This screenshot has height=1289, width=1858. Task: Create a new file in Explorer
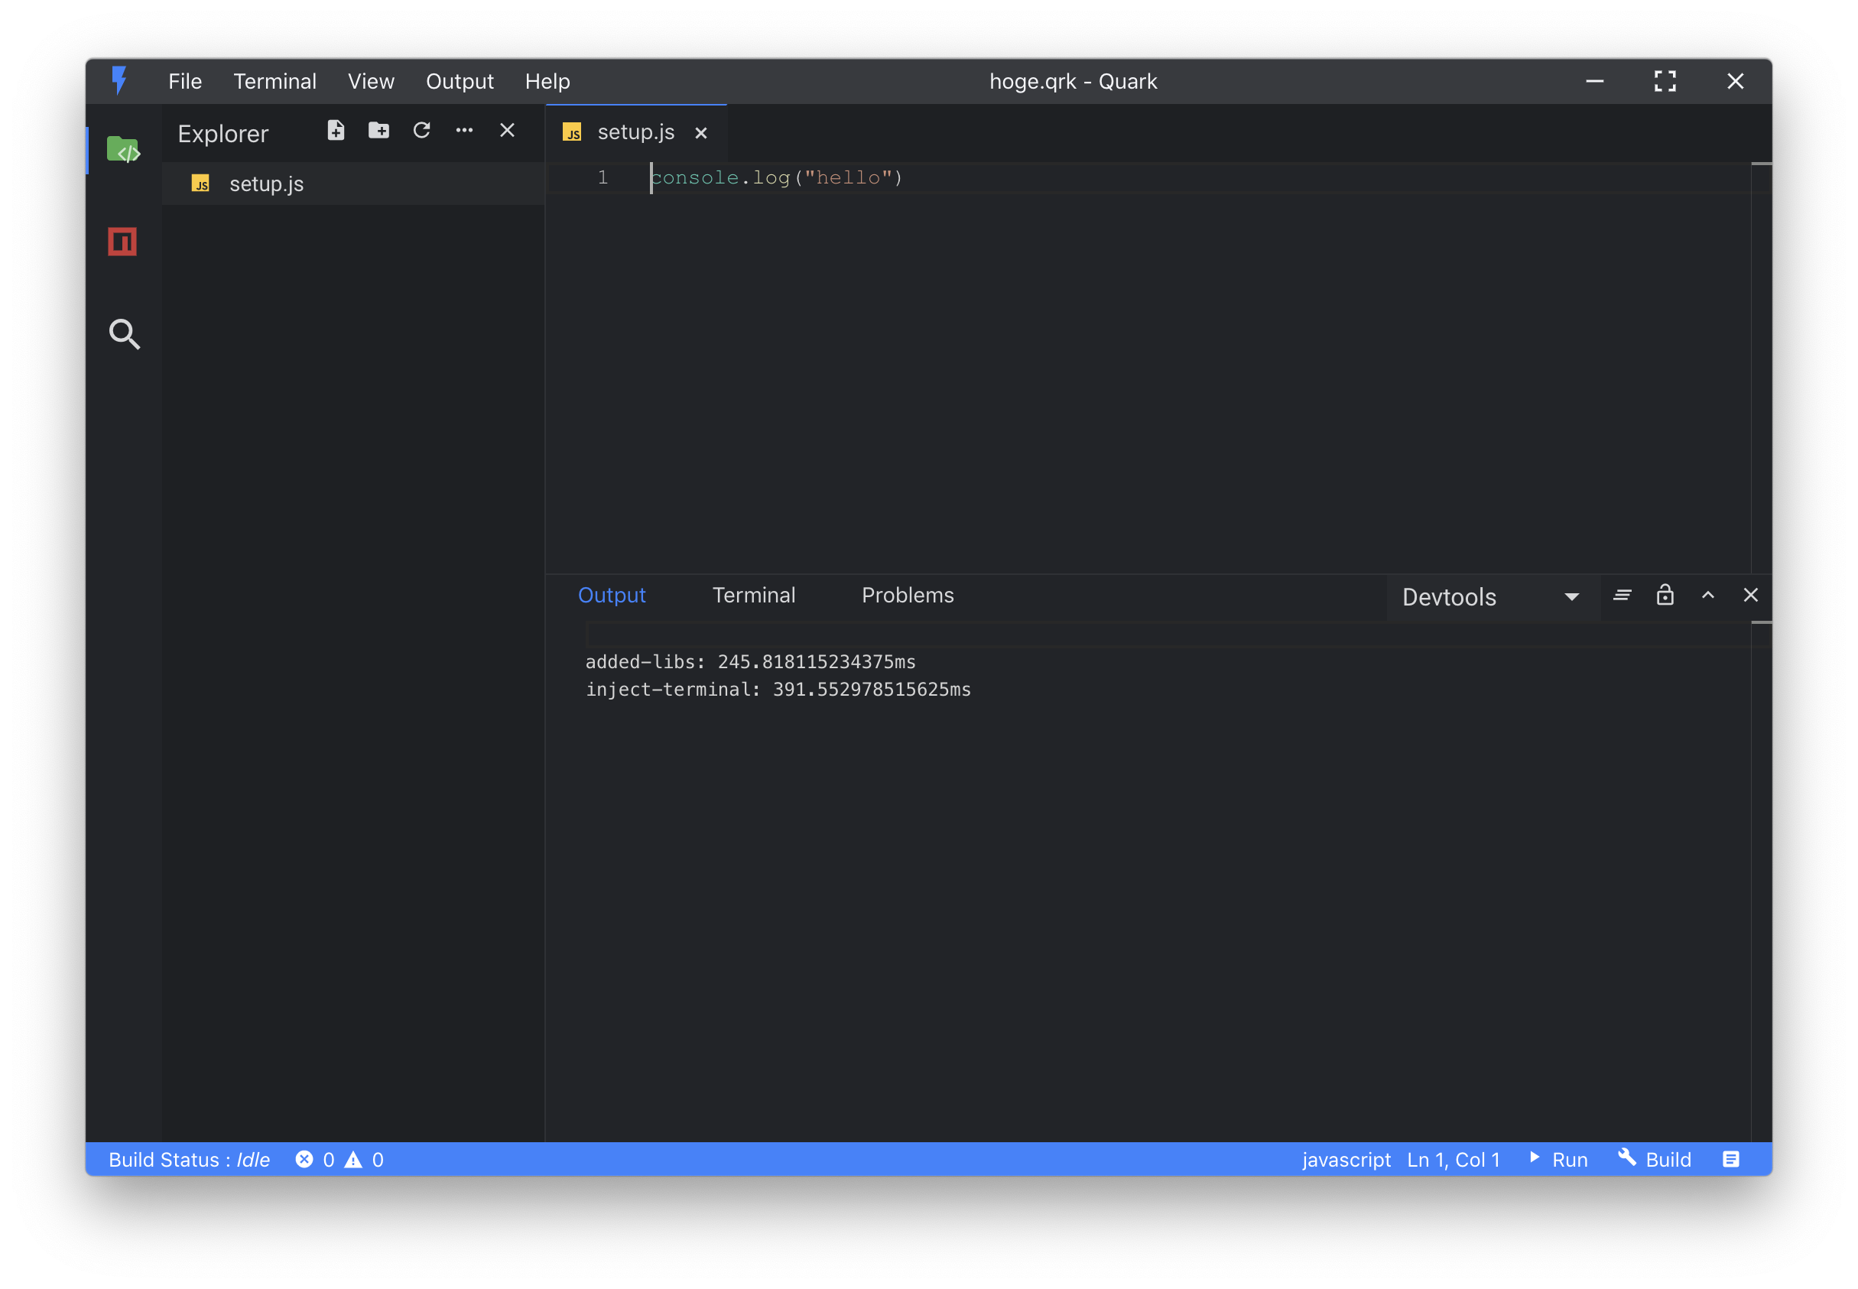(336, 130)
